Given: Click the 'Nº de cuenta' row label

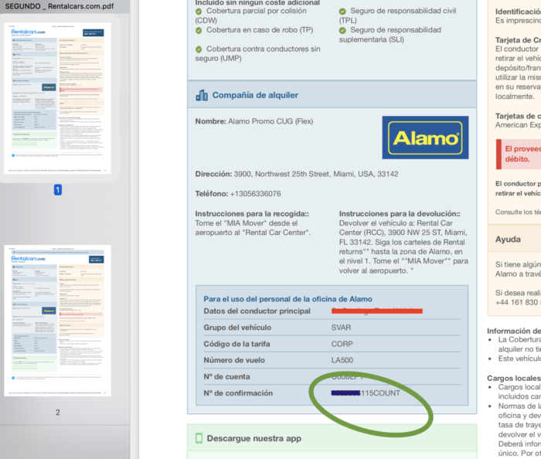Looking at the screenshot, I should [226, 377].
